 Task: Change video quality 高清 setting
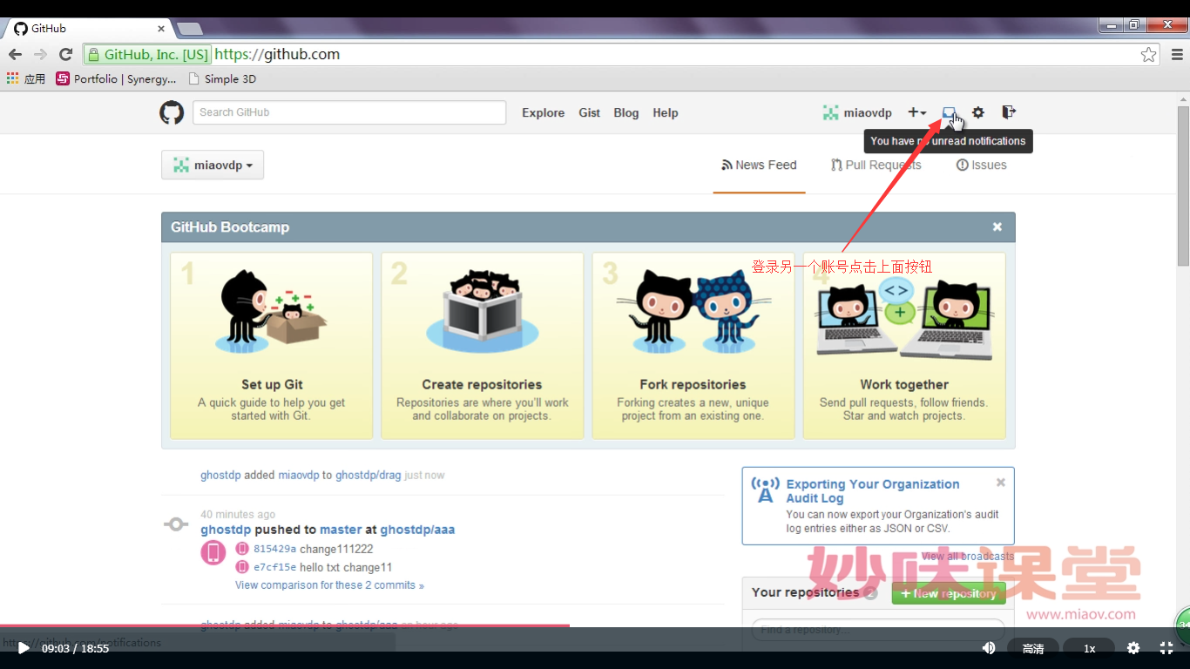coord(1033,648)
